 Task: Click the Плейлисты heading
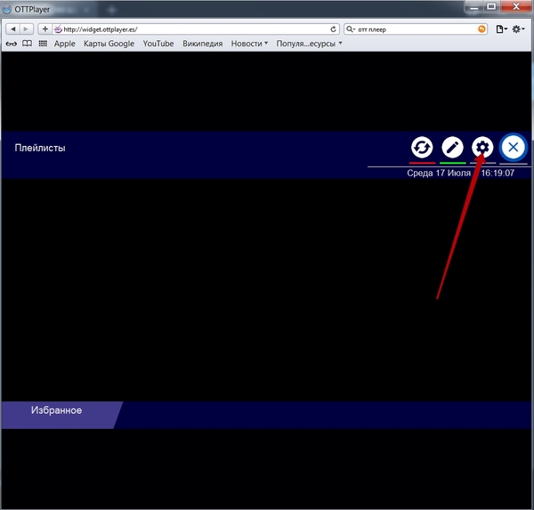tap(40, 148)
